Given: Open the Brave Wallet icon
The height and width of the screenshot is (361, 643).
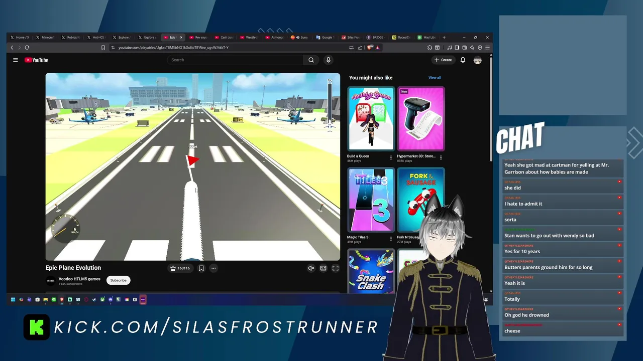Looking at the screenshot, I should 465,48.
